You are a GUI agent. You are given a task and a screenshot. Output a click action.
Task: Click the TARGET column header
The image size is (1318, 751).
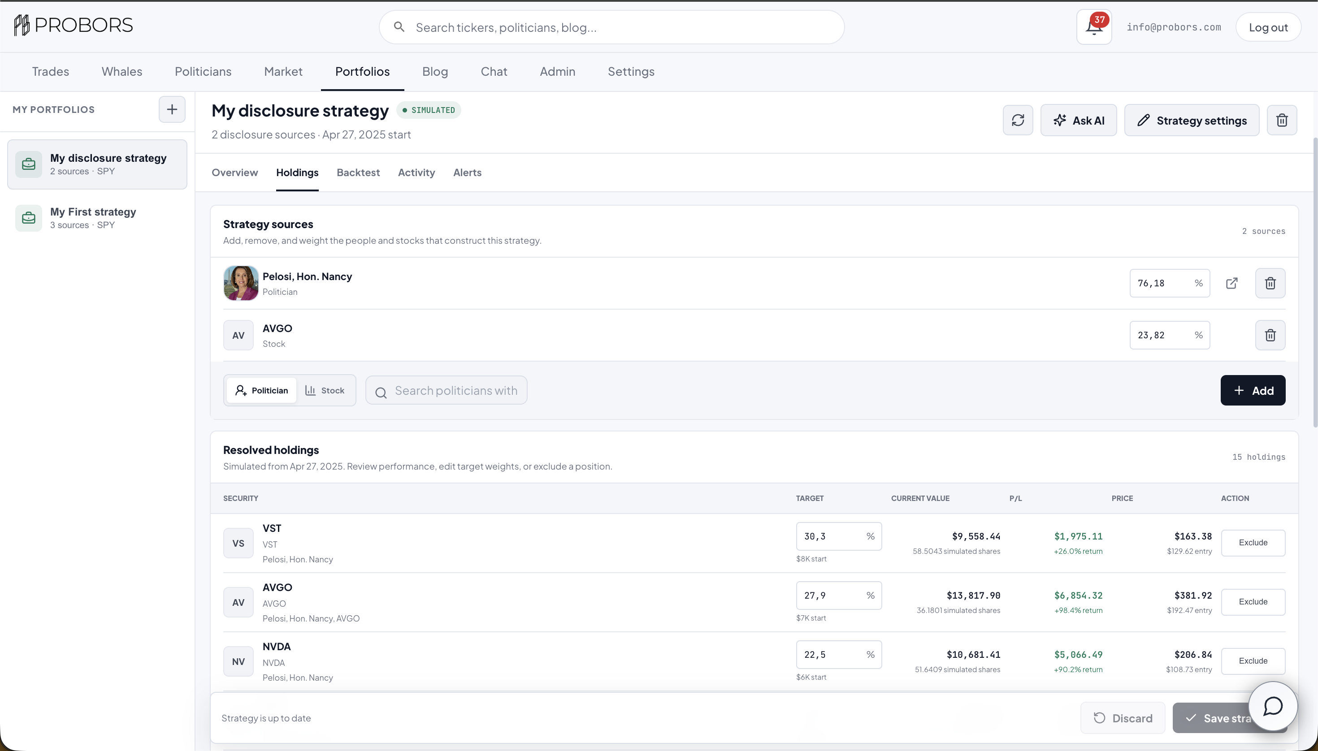point(810,499)
